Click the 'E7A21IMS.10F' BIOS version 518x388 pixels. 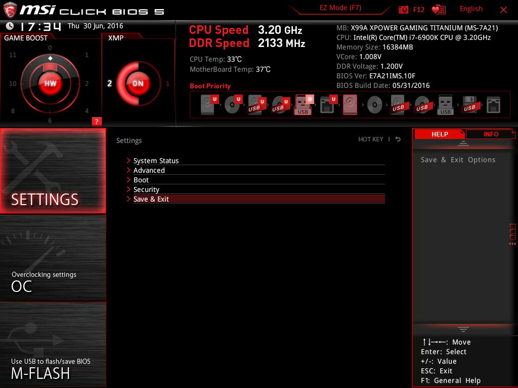(392, 76)
